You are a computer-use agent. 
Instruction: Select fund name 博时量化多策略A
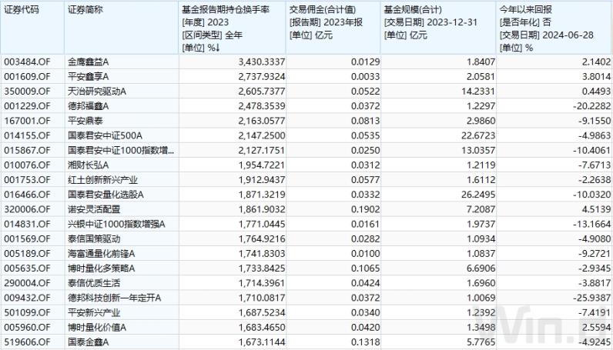(x=101, y=268)
